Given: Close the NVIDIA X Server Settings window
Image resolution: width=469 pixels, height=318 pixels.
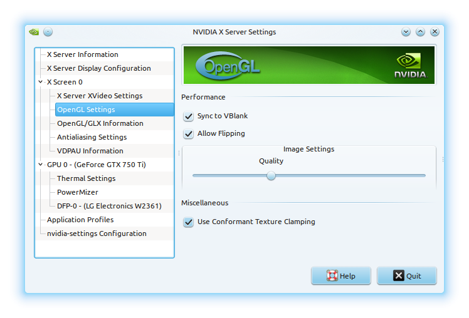Looking at the screenshot, I should (x=435, y=32).
